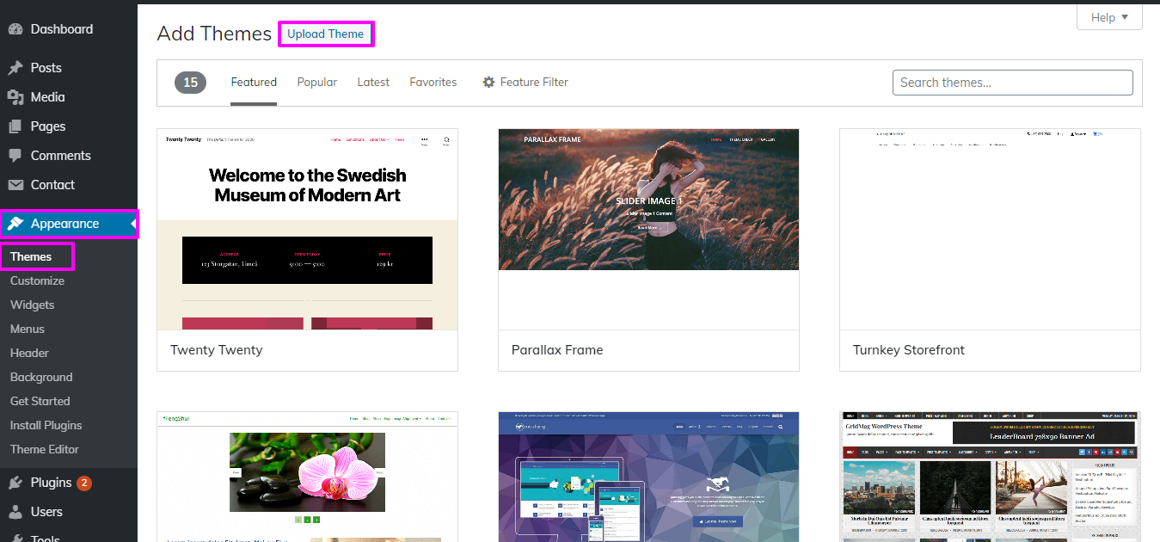Expand the Help dropdown

1109,17
